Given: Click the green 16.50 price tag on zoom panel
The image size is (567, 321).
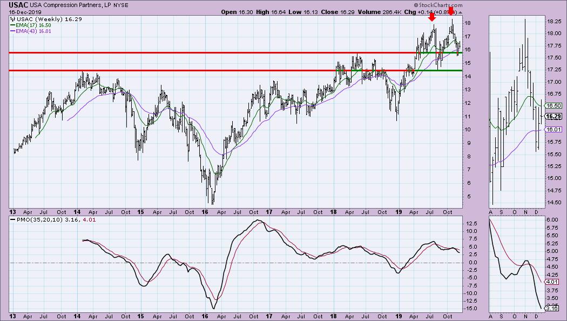Looking at the screenshot, I should [553, 106].
